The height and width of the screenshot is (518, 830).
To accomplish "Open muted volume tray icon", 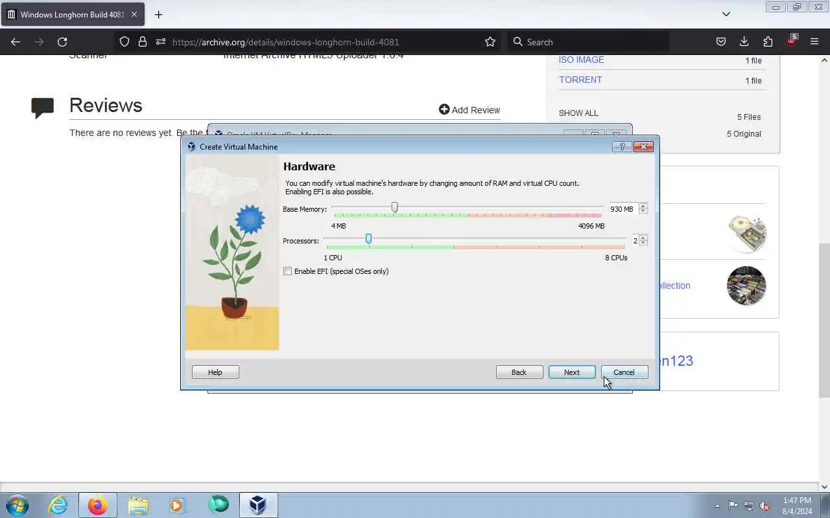I will (765, 506).
